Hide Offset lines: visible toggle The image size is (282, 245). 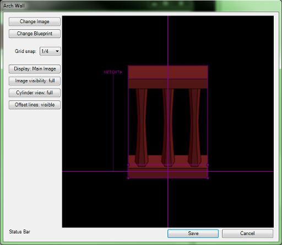coord(35,105)
